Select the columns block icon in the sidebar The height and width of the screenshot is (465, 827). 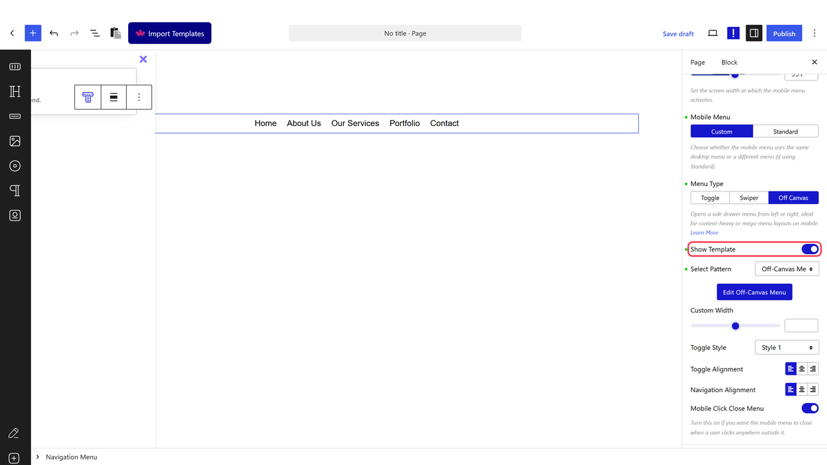(x=15, y=67)
